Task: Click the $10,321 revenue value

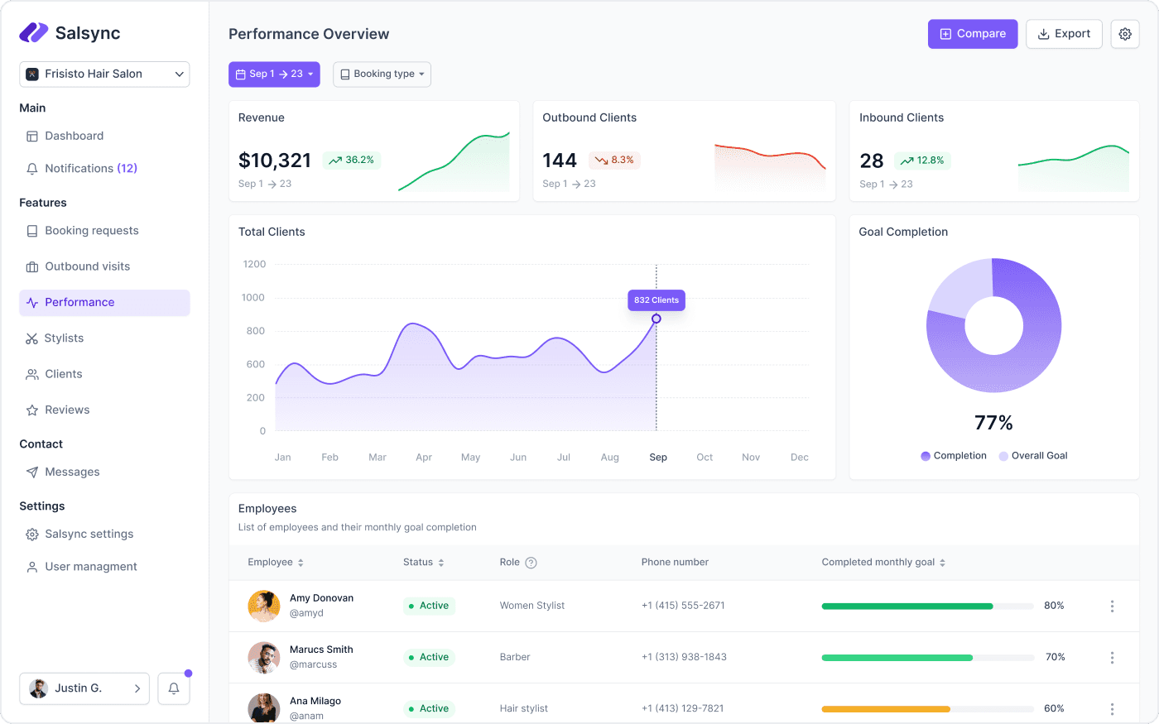Action: tap(275, 161)
